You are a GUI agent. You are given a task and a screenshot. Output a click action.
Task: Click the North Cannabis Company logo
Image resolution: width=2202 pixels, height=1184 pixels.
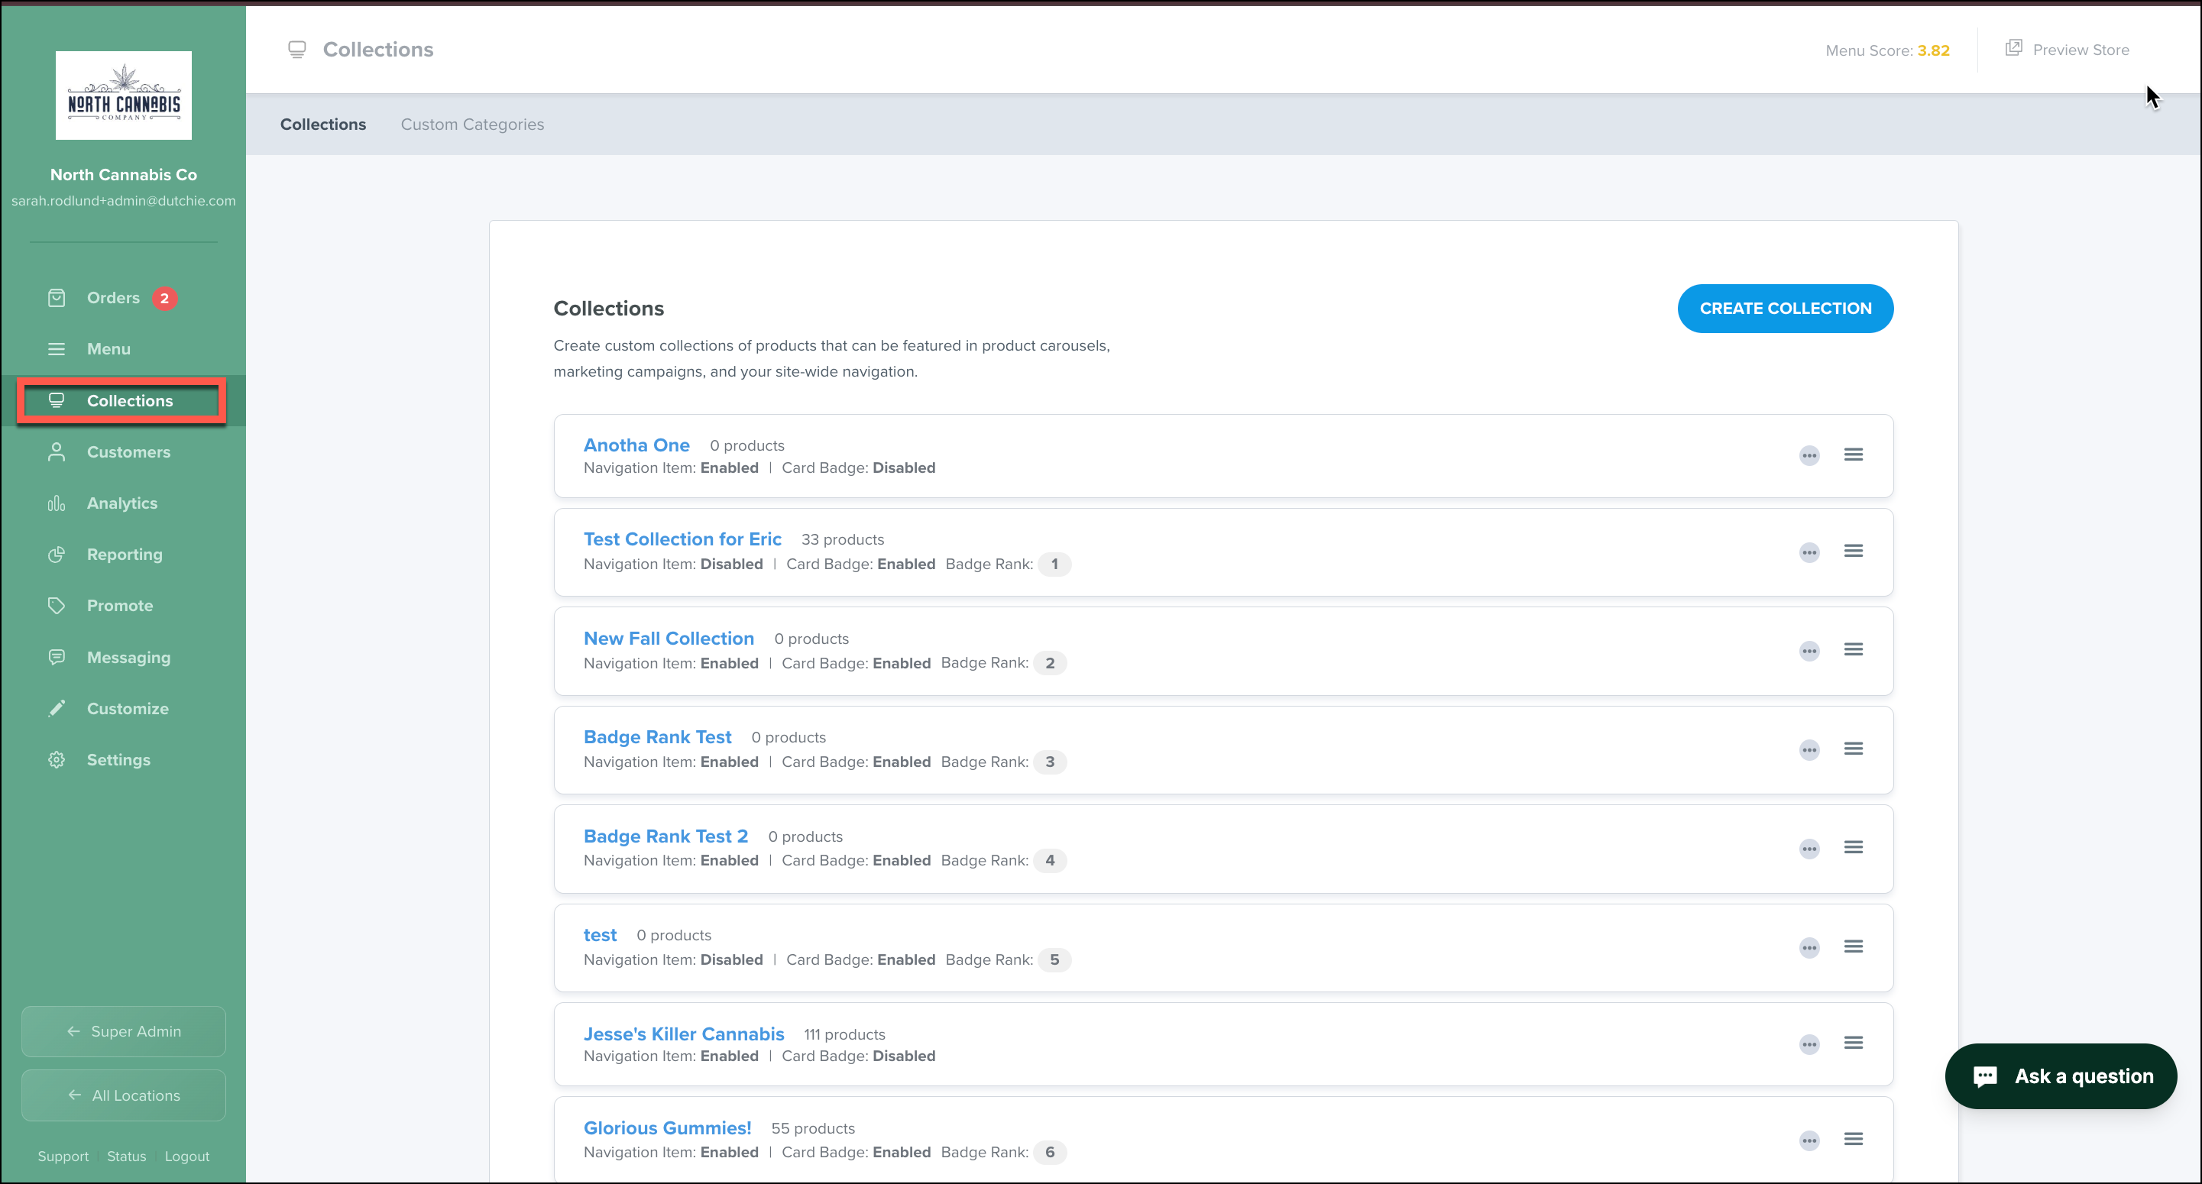point(124,95)
